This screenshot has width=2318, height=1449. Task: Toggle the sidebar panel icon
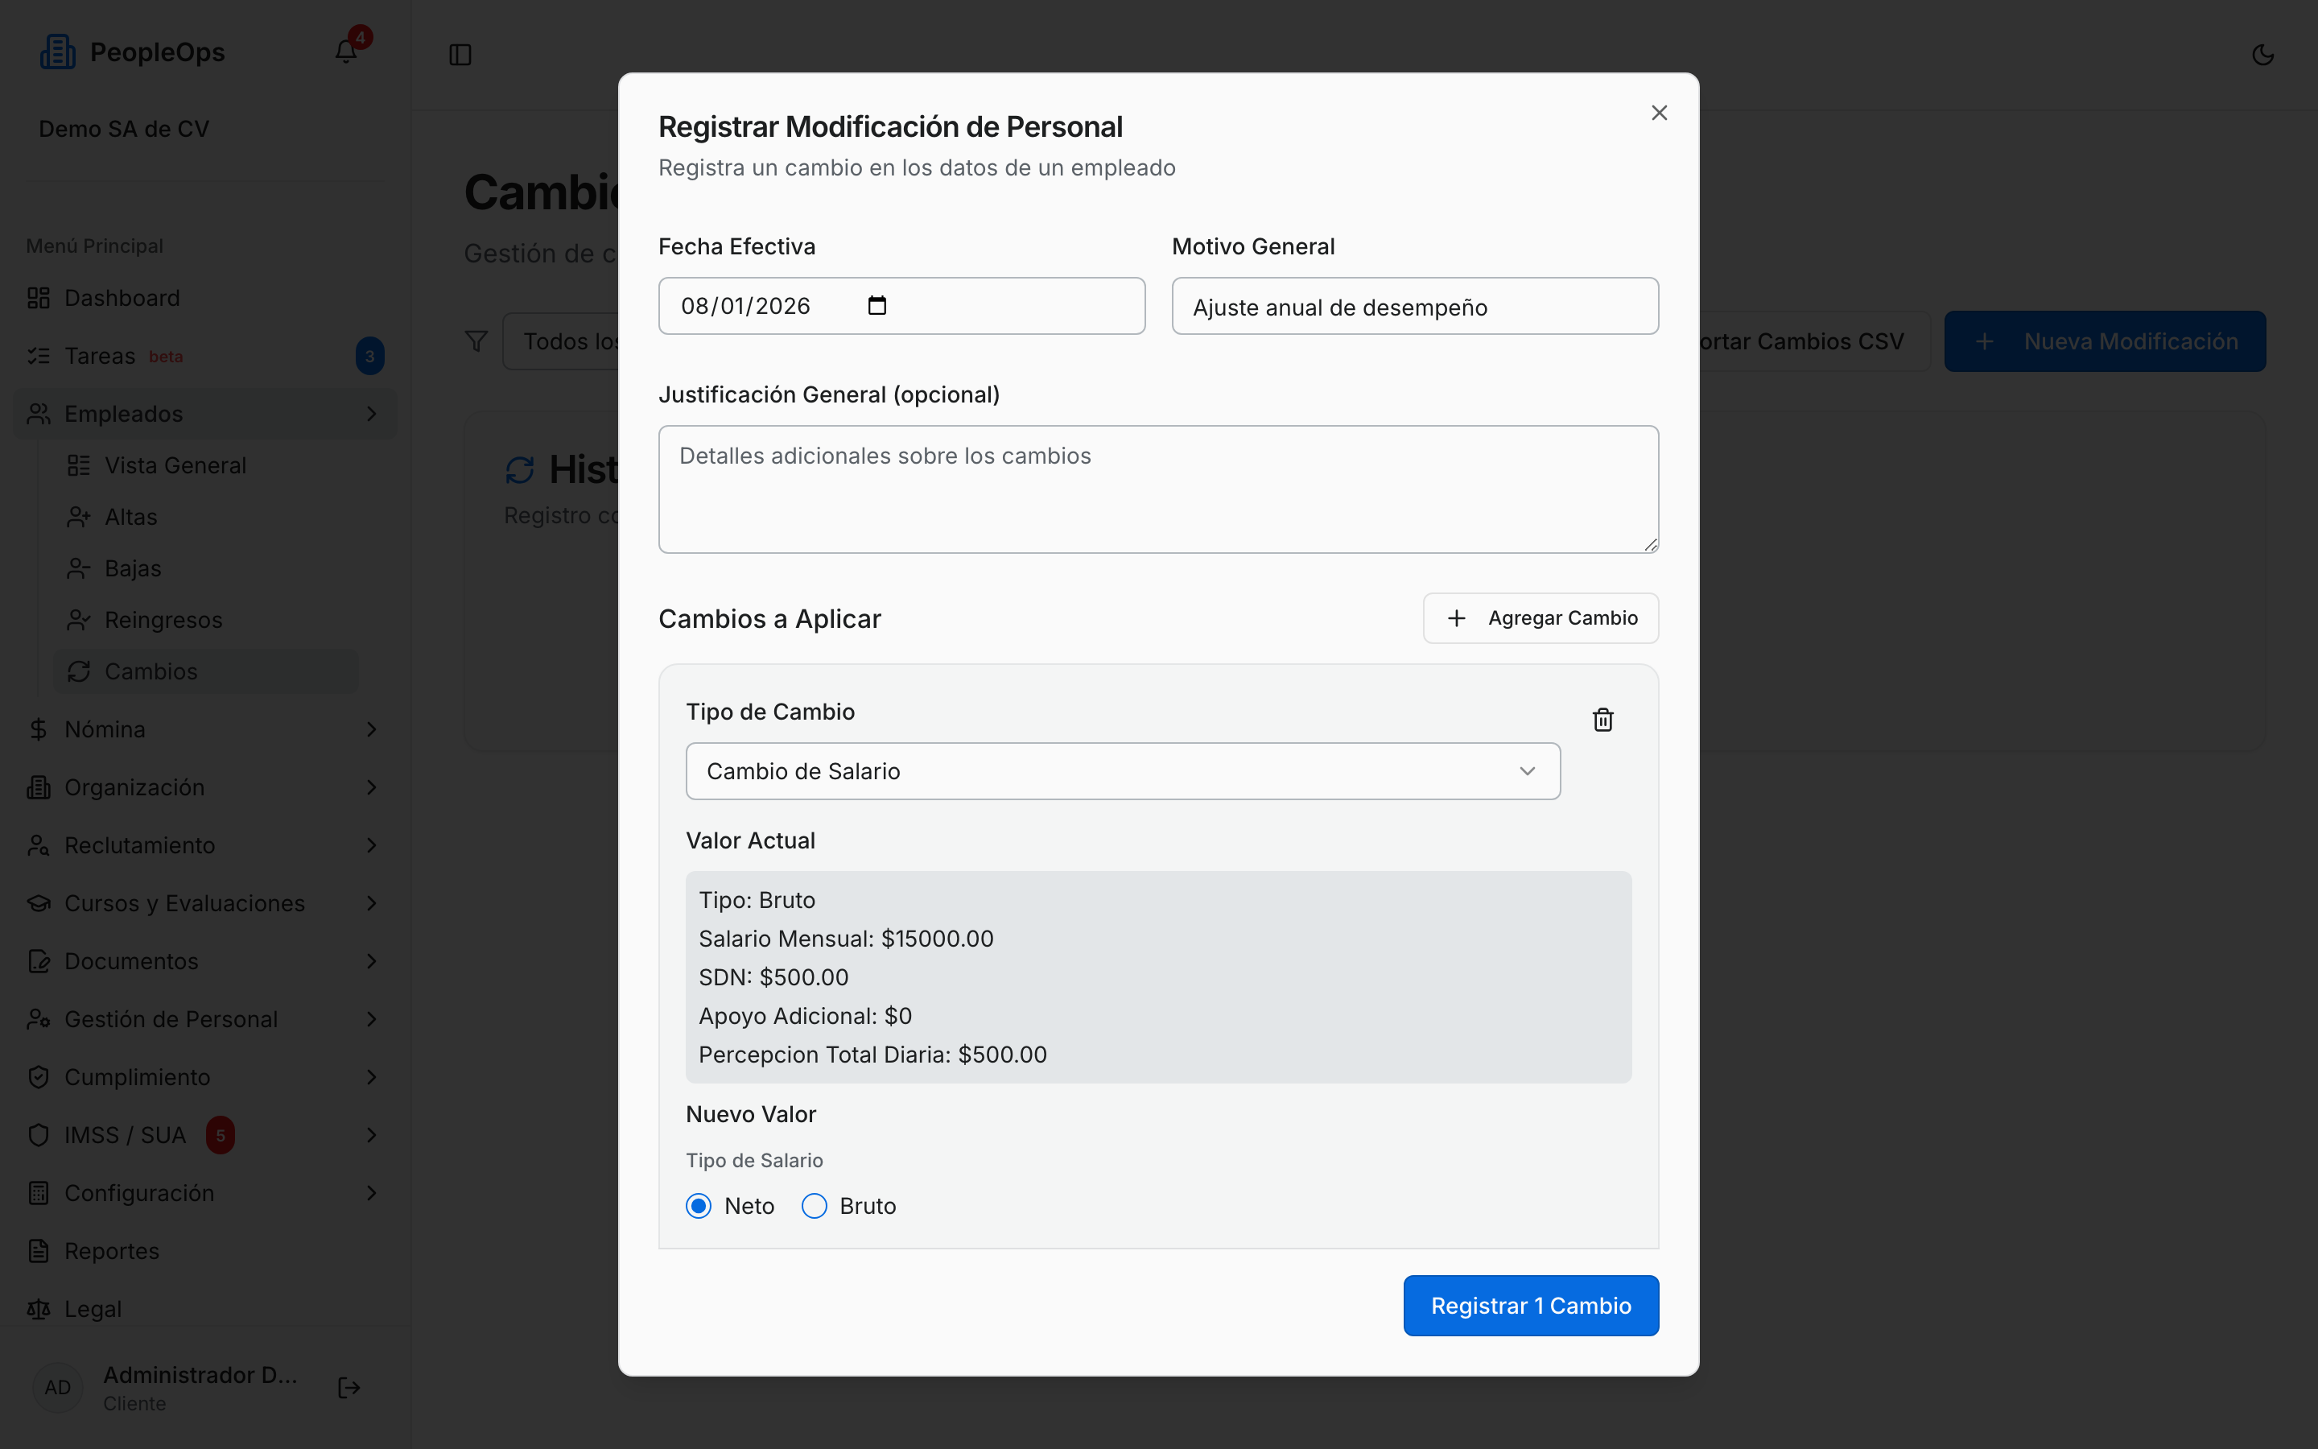(x=460, y=55)
